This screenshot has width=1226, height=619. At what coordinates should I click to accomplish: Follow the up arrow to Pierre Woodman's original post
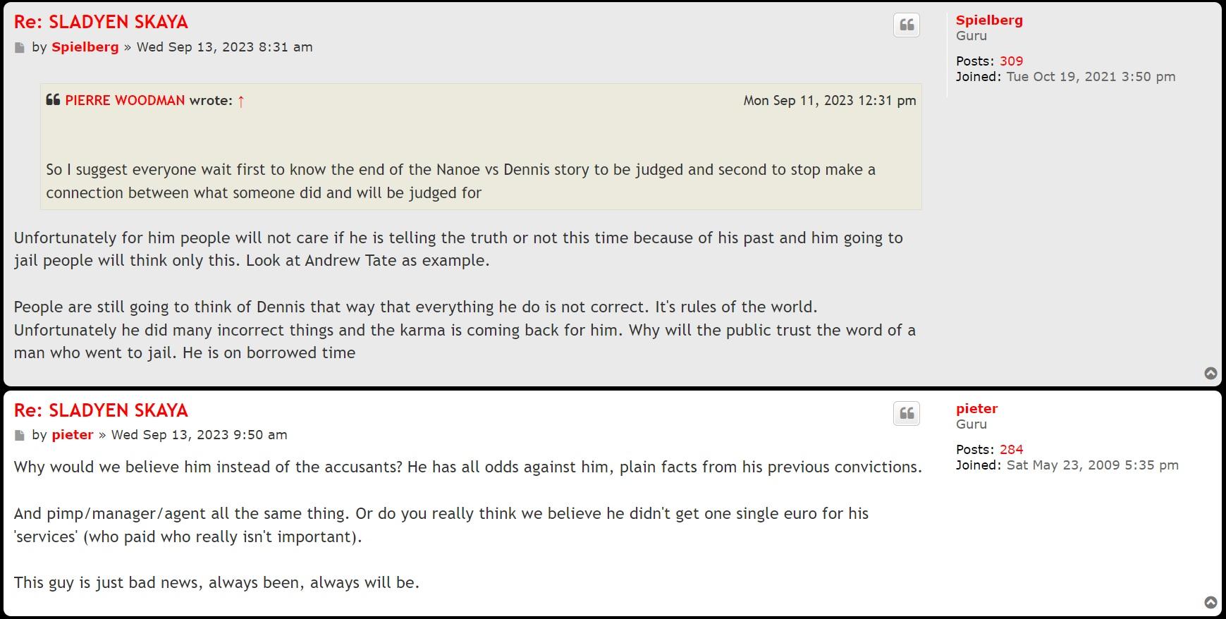(x=241, y=101)
